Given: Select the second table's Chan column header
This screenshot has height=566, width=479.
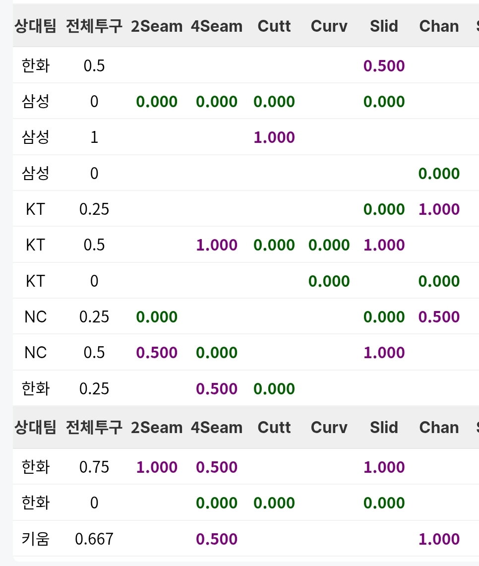Looking at the screenshot, I should point(439,428).
